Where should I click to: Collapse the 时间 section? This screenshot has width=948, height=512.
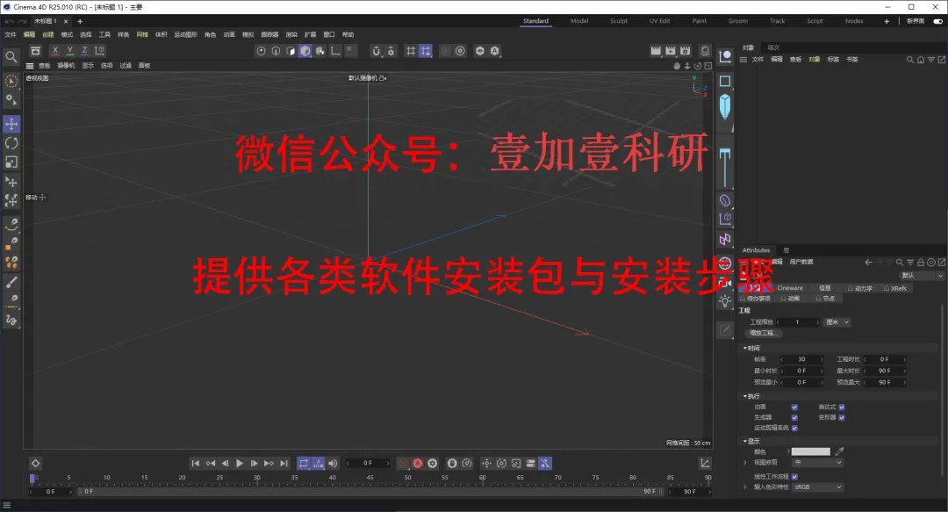pyautogui.click(x=745, y=348)
